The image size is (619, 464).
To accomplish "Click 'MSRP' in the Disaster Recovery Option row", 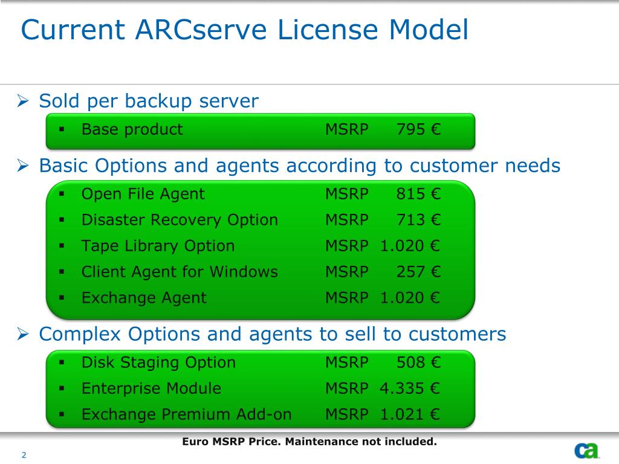I will (x=347, y=220).
